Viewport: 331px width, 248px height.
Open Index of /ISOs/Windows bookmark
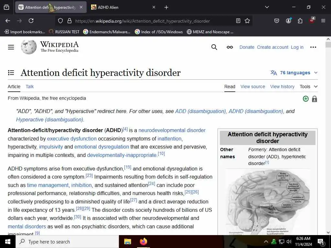pyautogui.click(x=159, y=32)
